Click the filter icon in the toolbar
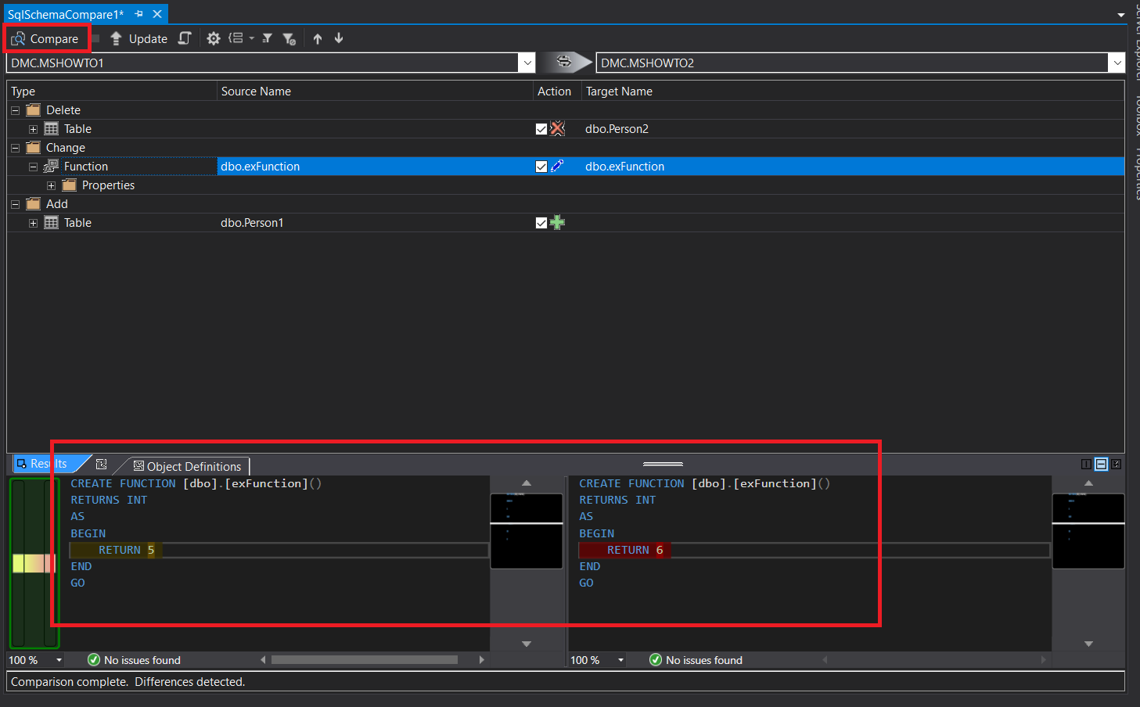Screen dimensions: 1140x707 tap(267, 38)
